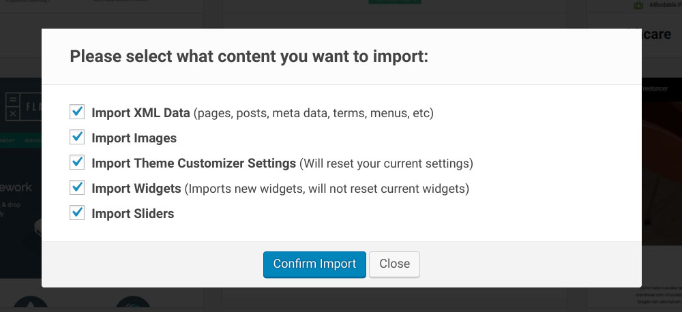Close the import content dialog
The image size is (682, 312).
pos(394,264)
